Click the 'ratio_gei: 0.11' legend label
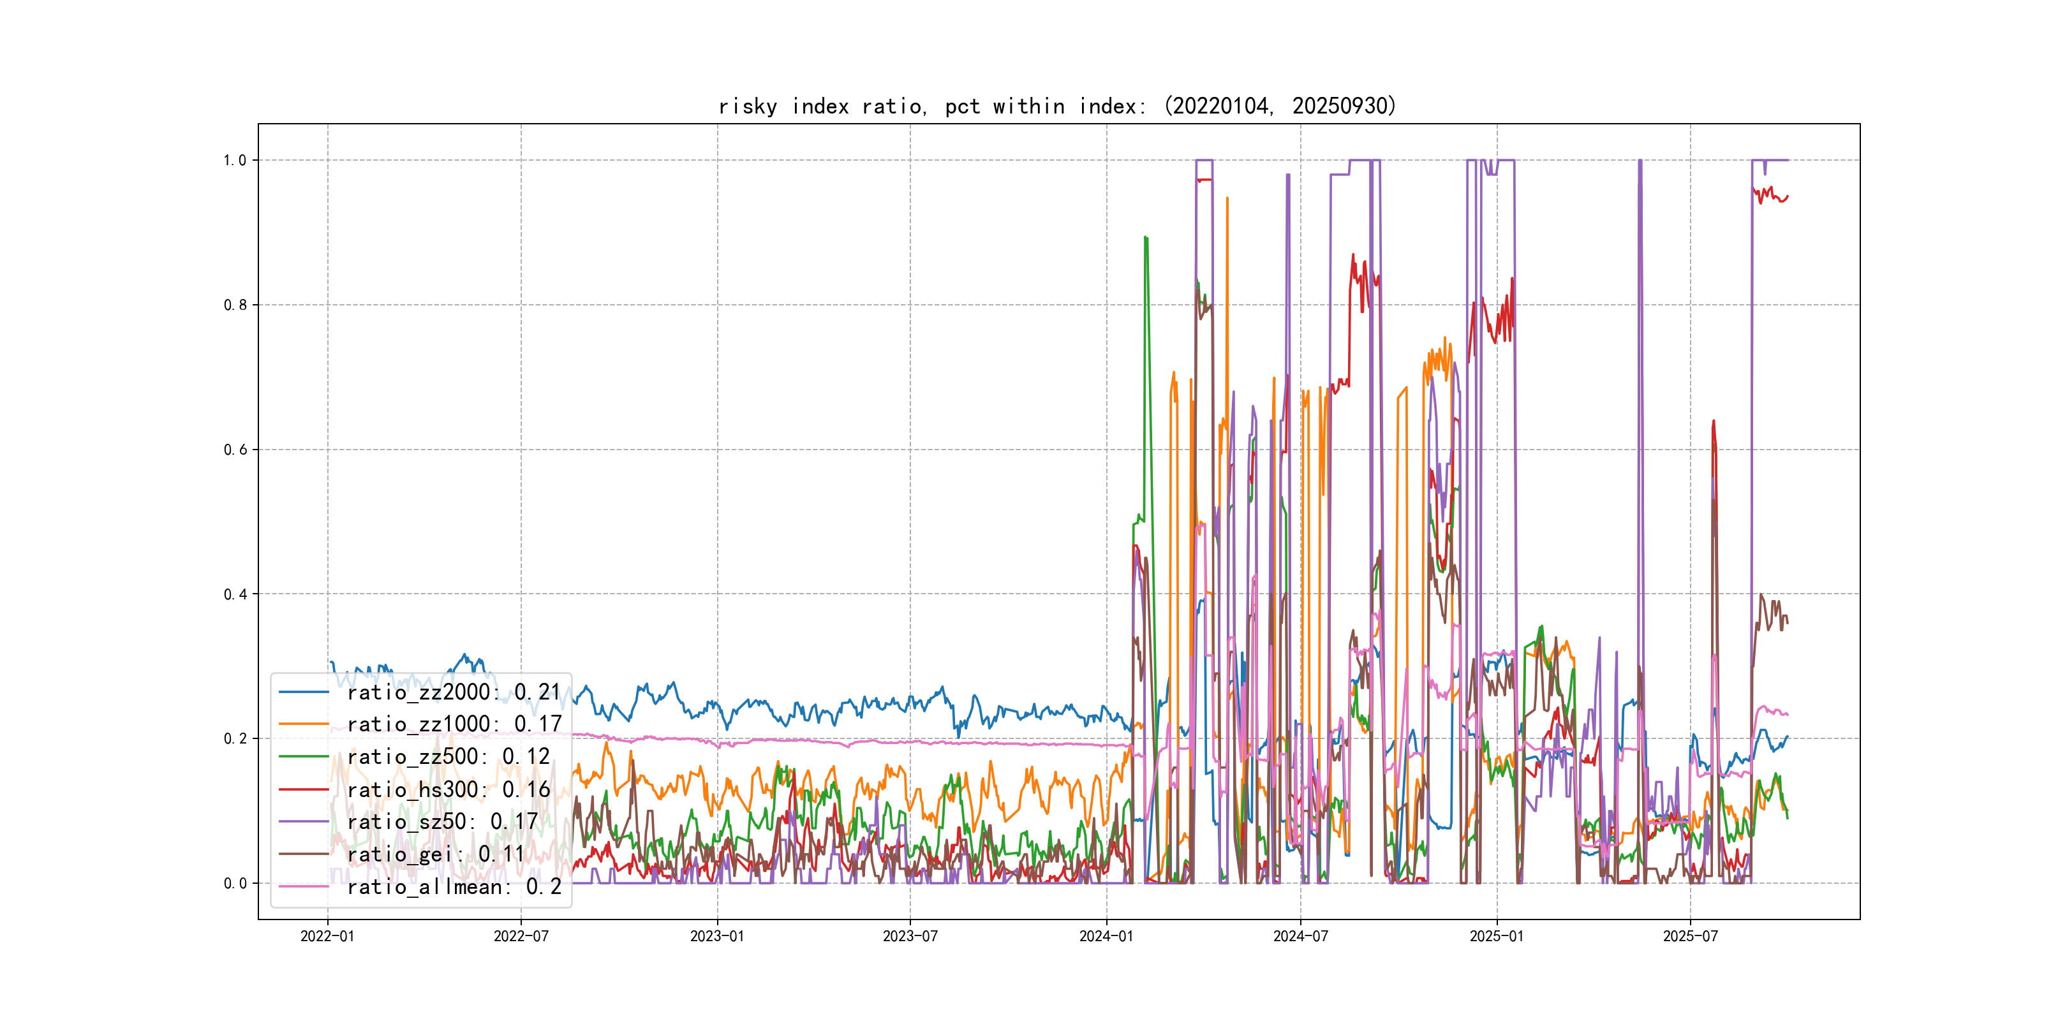Screen dimensions: 2067x1033 tap(436, 854)
